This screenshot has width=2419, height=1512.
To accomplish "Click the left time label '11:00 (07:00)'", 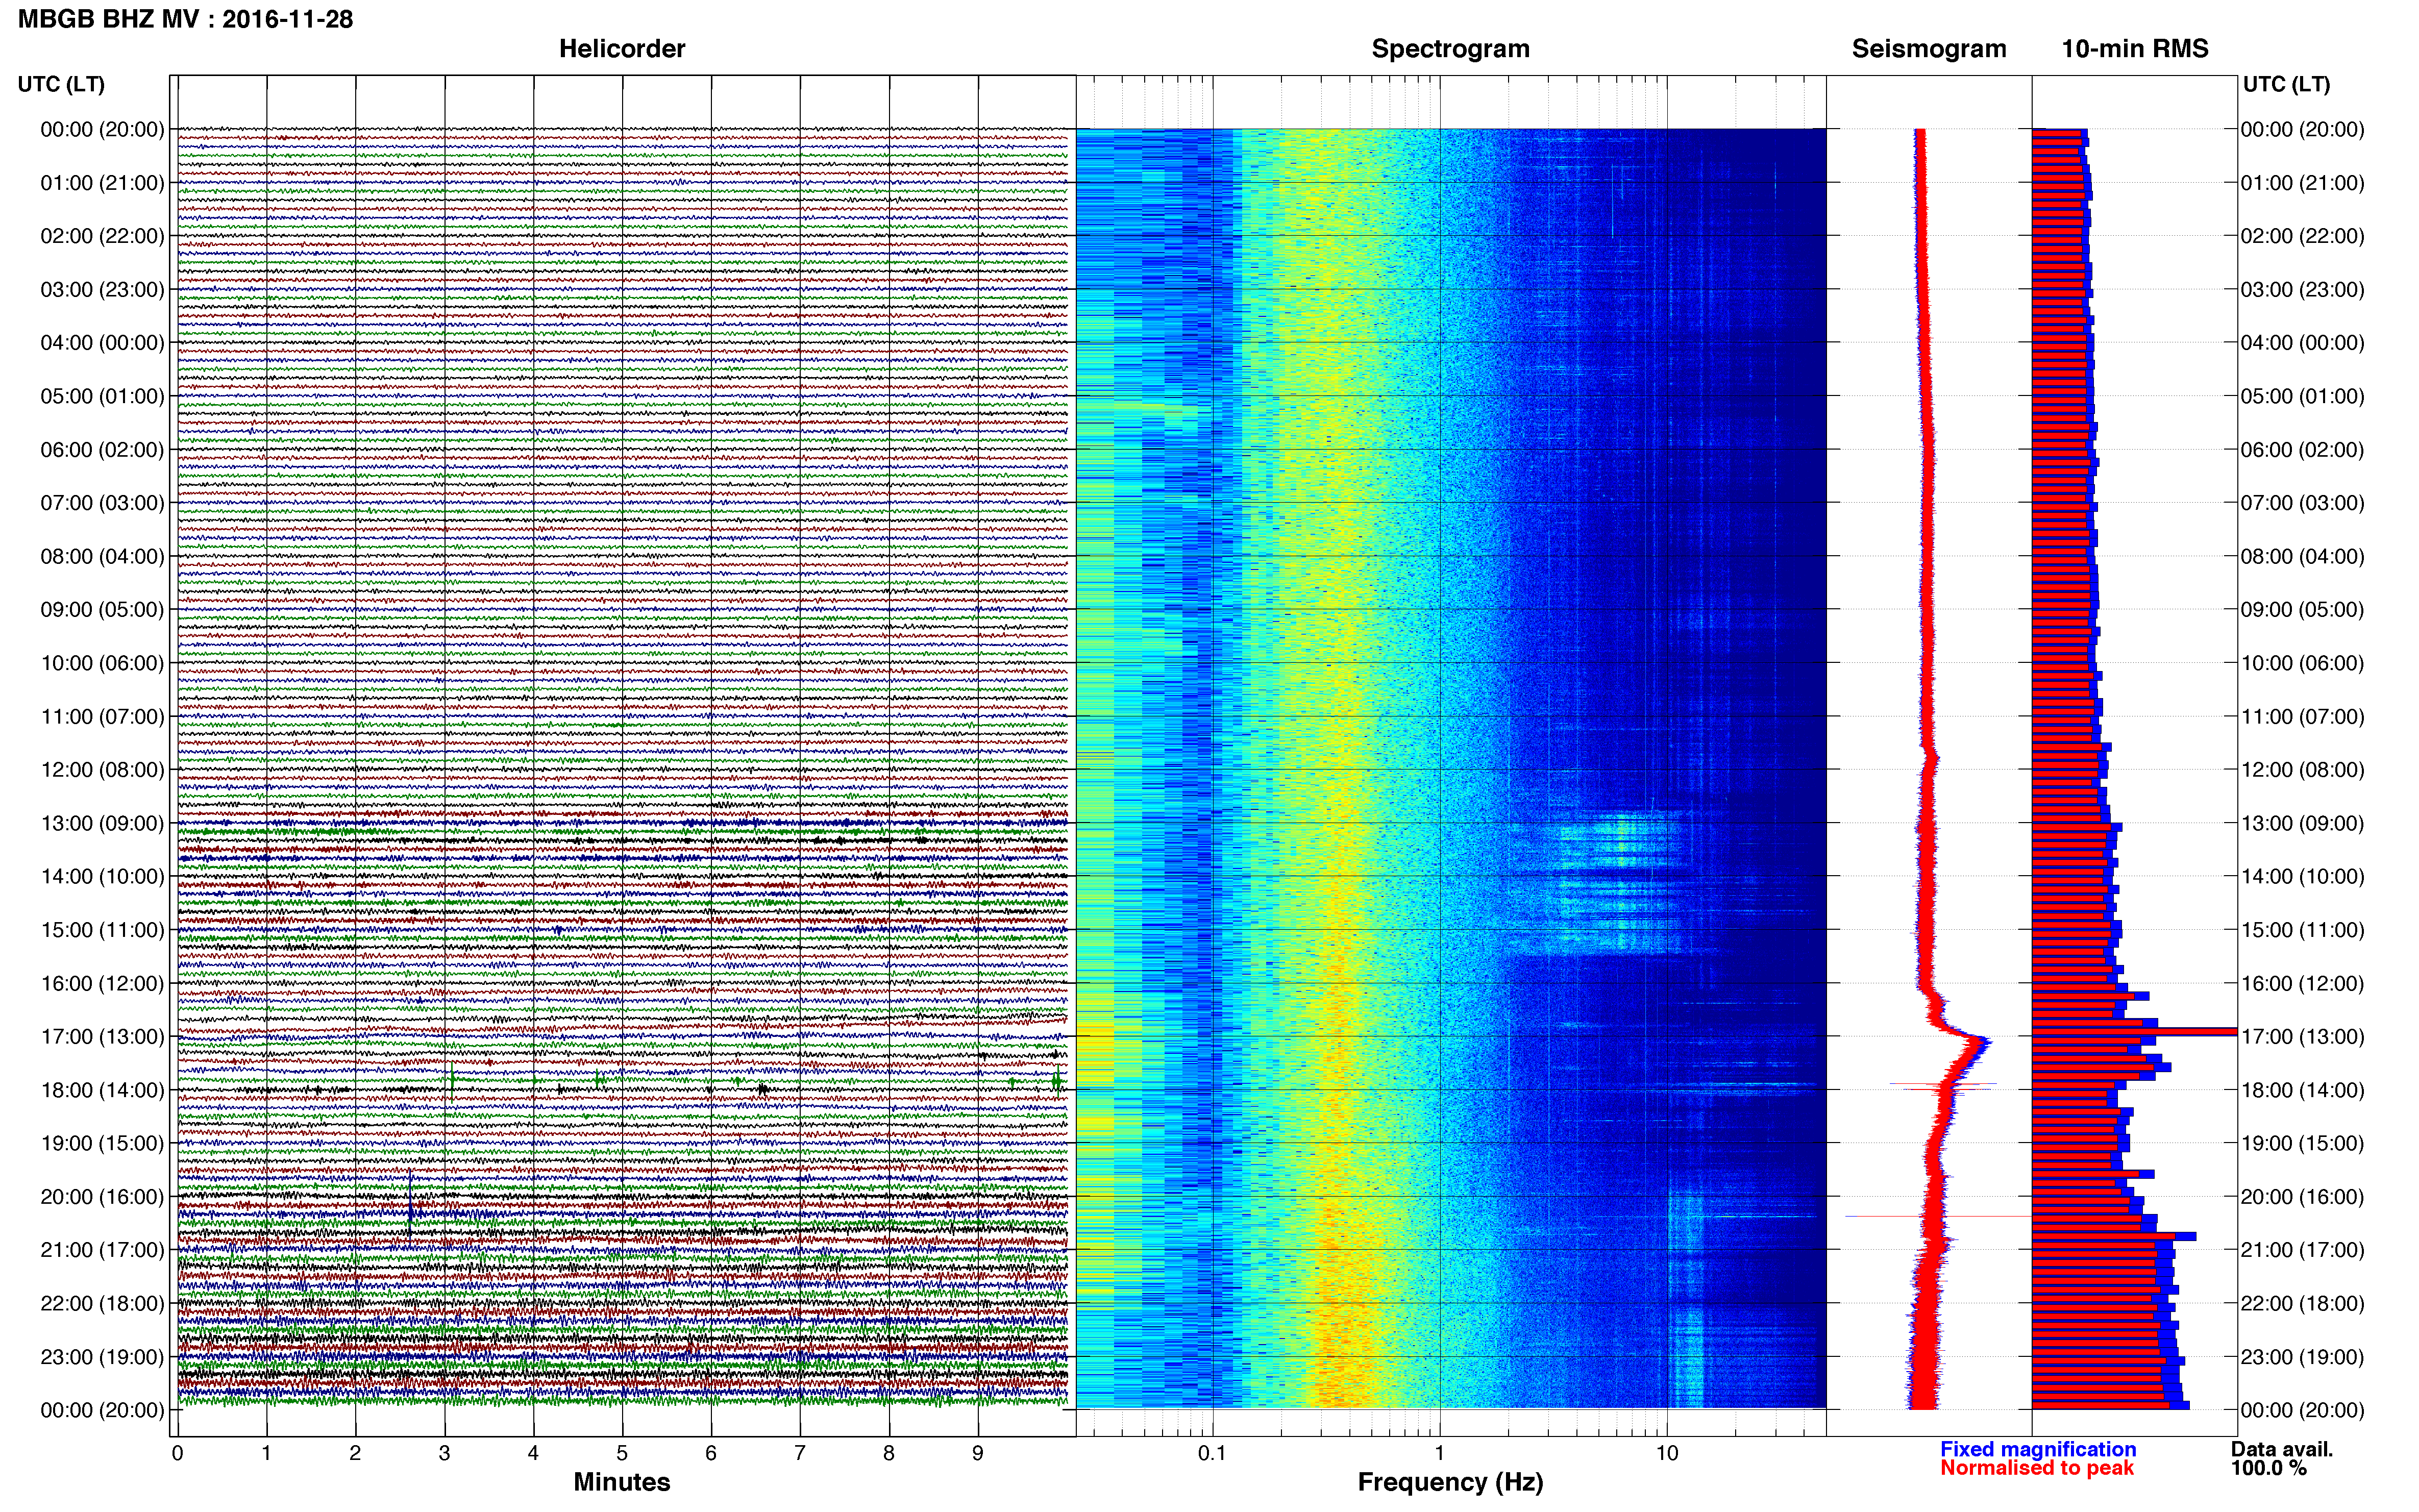I will (x=102, y=717).
